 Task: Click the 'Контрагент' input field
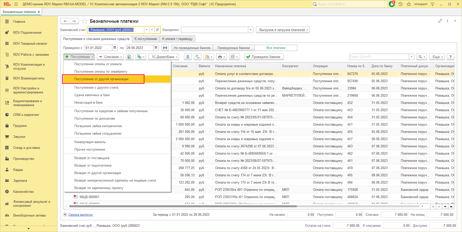215,30
